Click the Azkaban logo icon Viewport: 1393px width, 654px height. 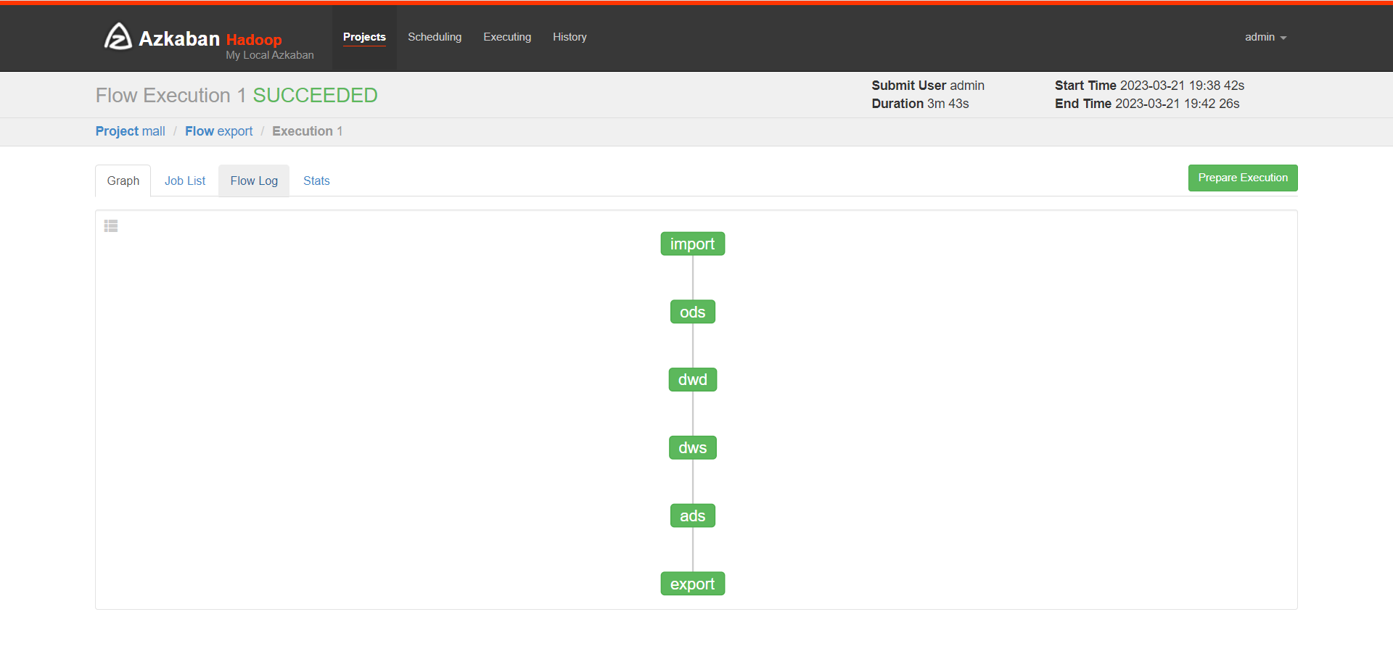pos(118,36)
